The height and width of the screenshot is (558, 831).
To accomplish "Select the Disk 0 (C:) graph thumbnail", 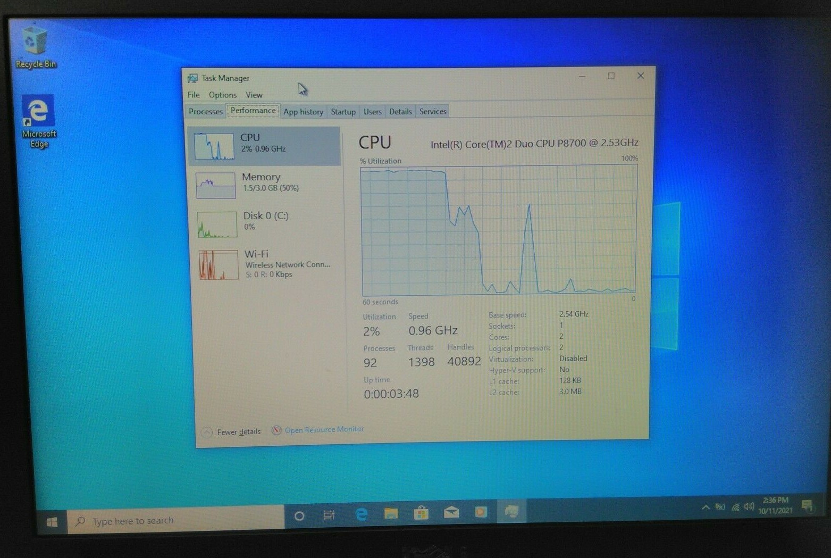I will (x=217, y=224).
